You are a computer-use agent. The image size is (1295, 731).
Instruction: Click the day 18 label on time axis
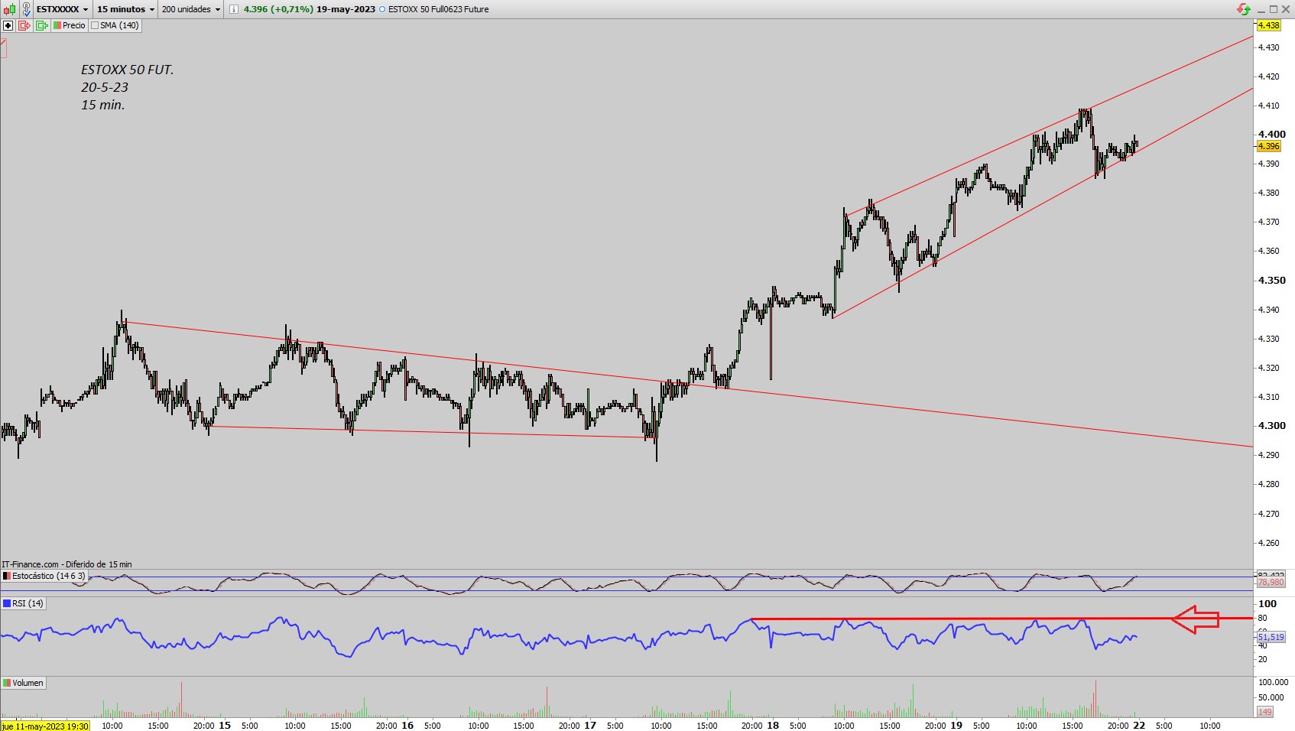coord(773,725)
